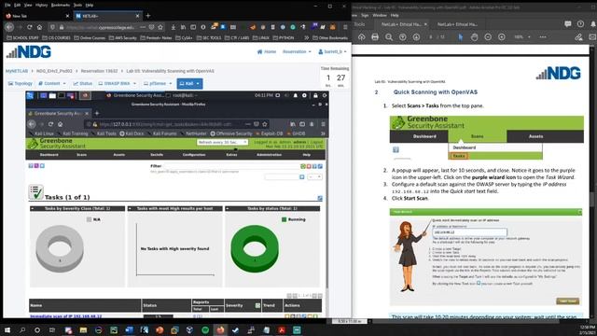Open the Topology button
Screen dimensions: 597x336
coord(21,83)
